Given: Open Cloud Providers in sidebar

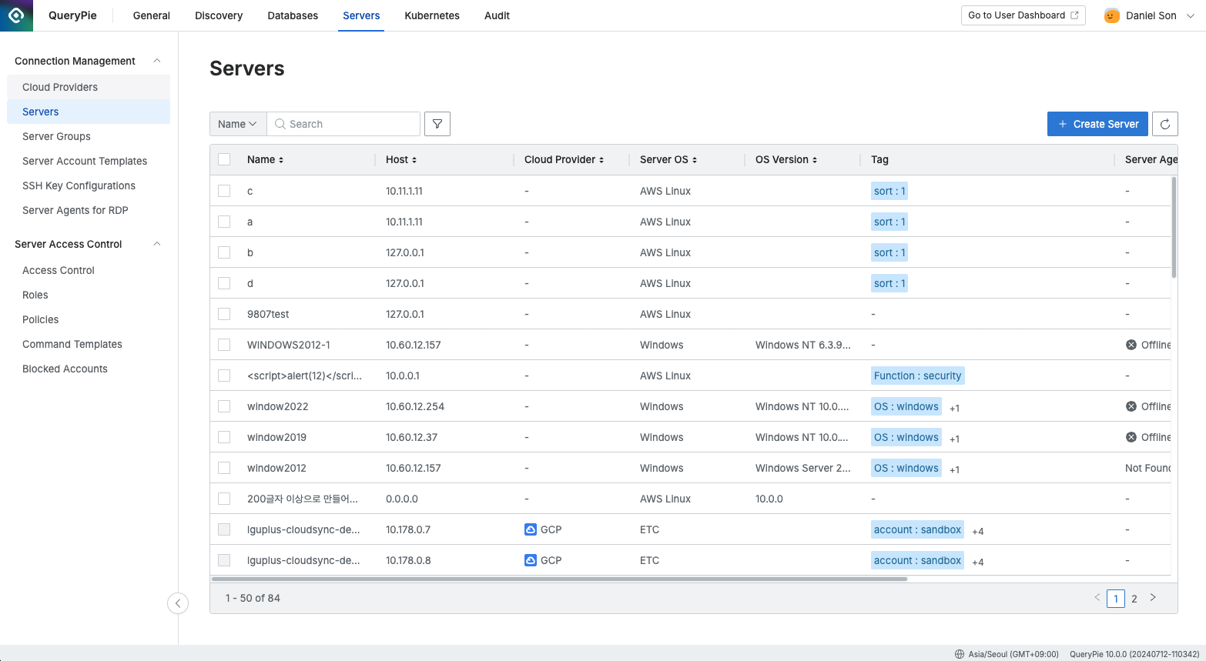Looking at the screenshot, I should [89, 87].
